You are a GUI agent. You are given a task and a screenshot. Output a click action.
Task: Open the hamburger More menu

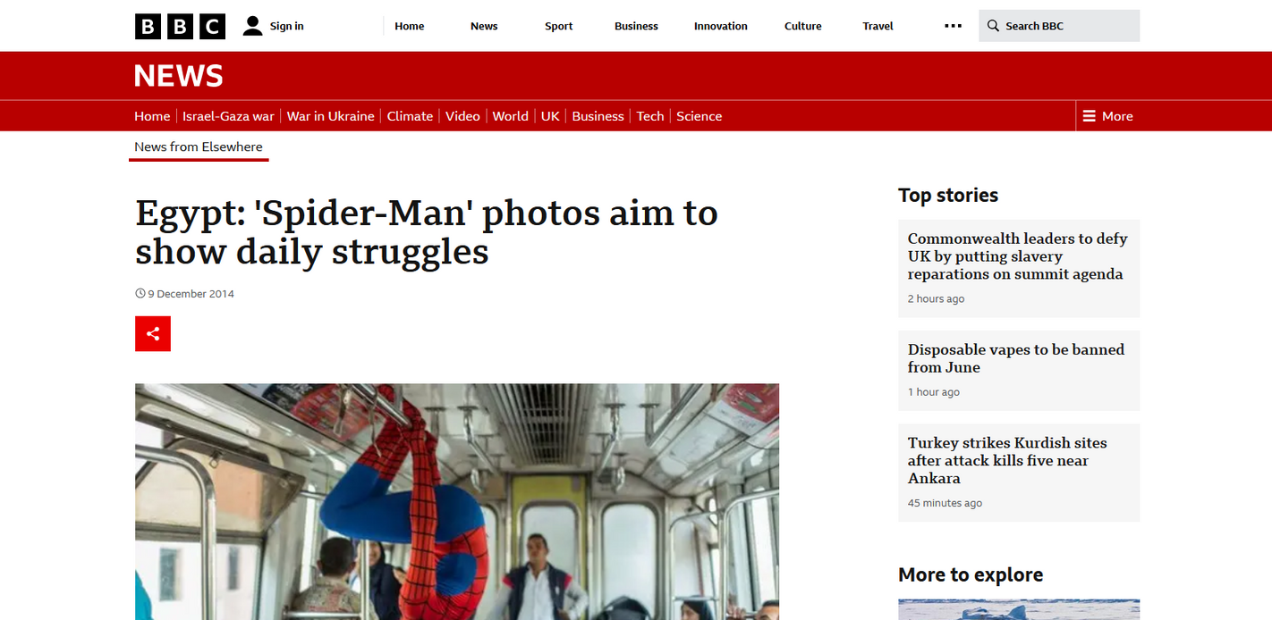(1107, 116)
